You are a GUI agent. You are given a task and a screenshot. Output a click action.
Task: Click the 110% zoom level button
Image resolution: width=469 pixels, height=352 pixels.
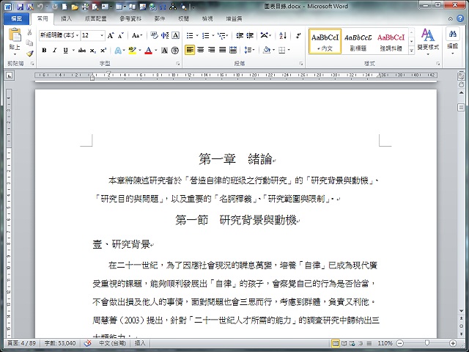point(385,343)
